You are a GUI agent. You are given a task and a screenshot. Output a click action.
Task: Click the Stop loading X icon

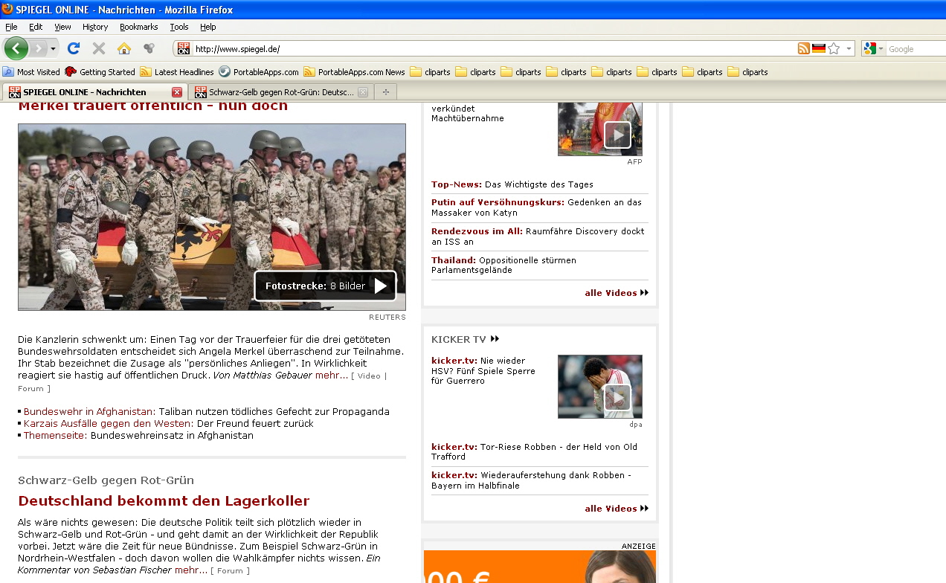coord(98,48)
